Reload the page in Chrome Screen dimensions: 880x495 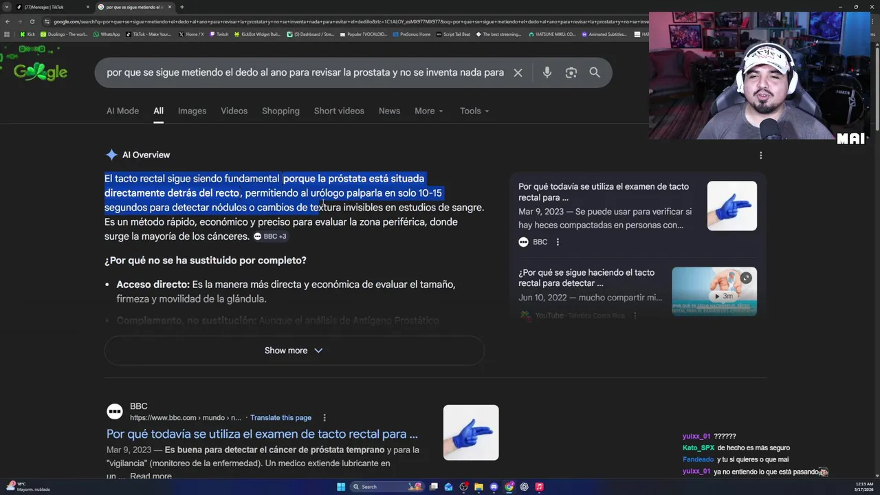(x=32, y=21)
